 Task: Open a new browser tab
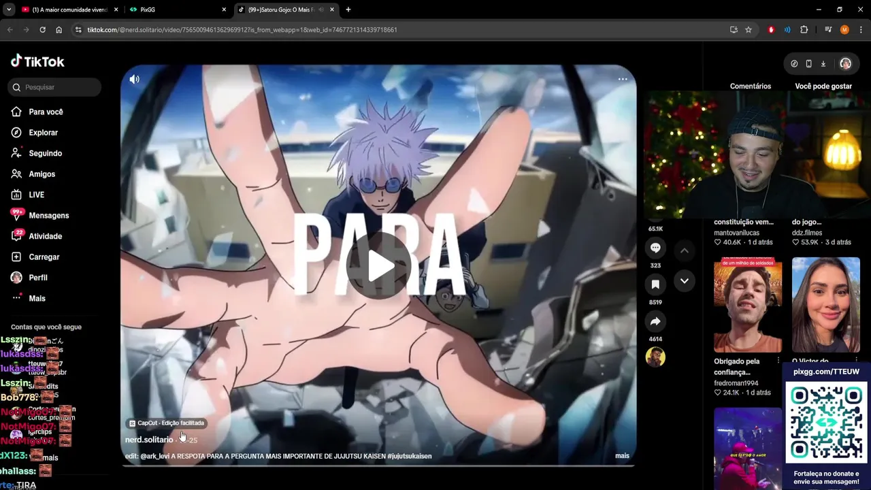[348, 10]
